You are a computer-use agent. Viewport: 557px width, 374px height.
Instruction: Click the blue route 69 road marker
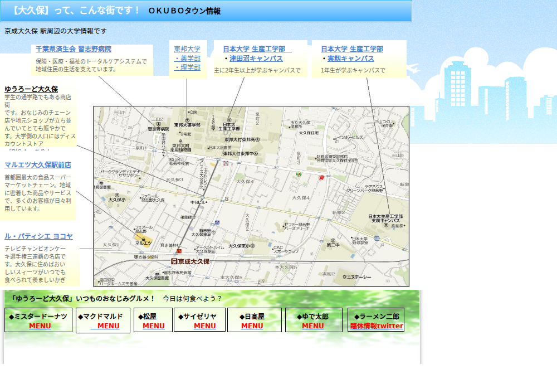tap(377, 238)
